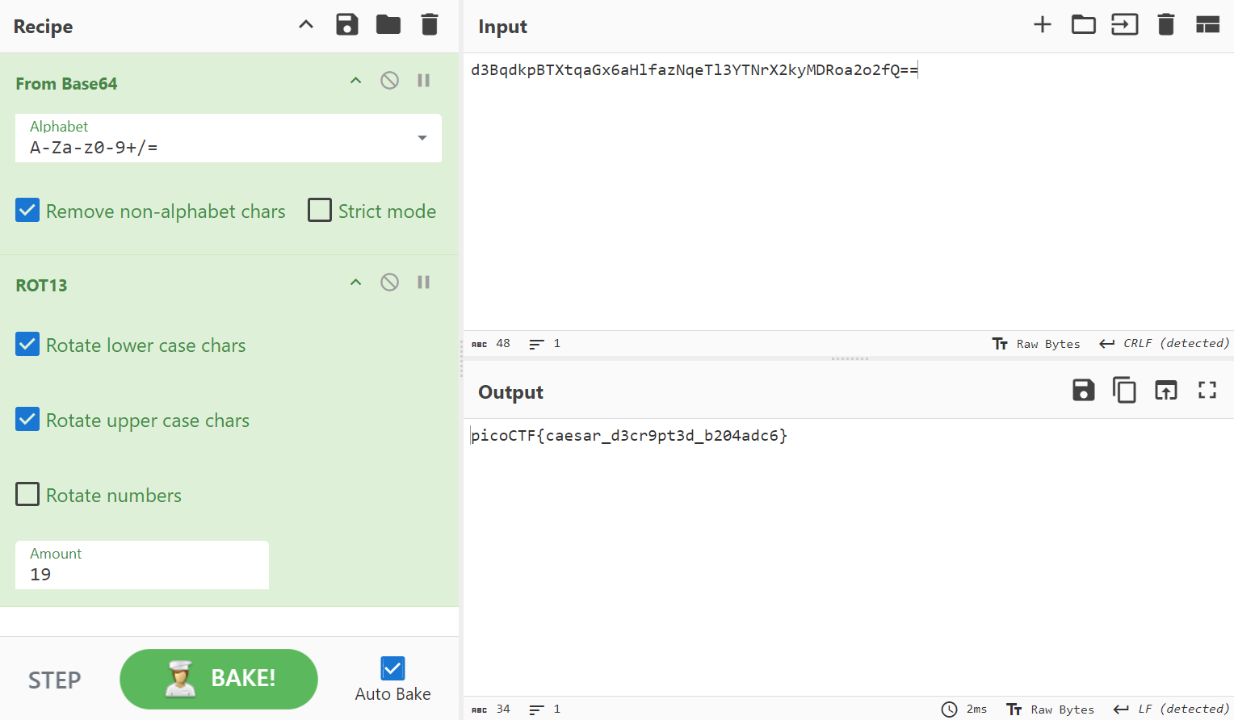The height and width of the screenshot is (720, 1234).
Task: Click the ROT13 Amount field
Action: point(141,574)
